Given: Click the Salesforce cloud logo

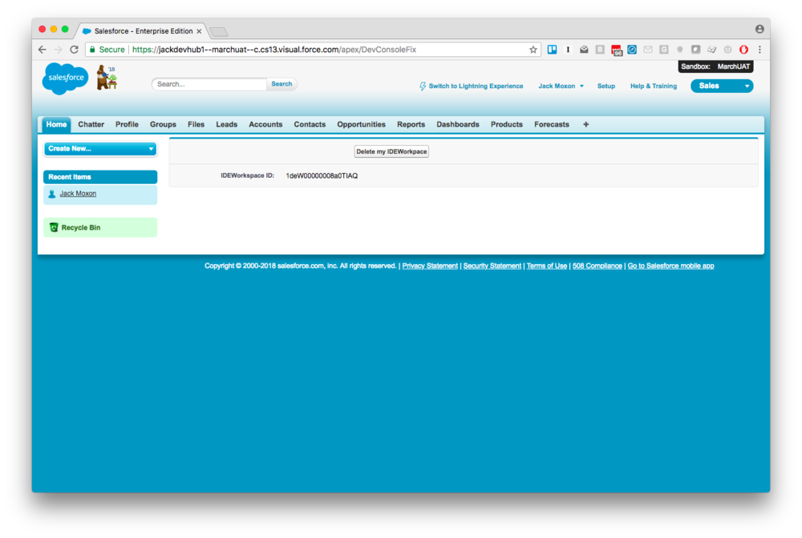Looking at the screenshot, I should 64,78.
